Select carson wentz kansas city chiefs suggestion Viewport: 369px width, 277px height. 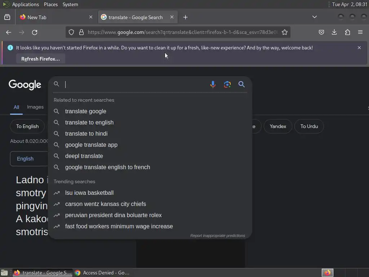pos(150,204)
